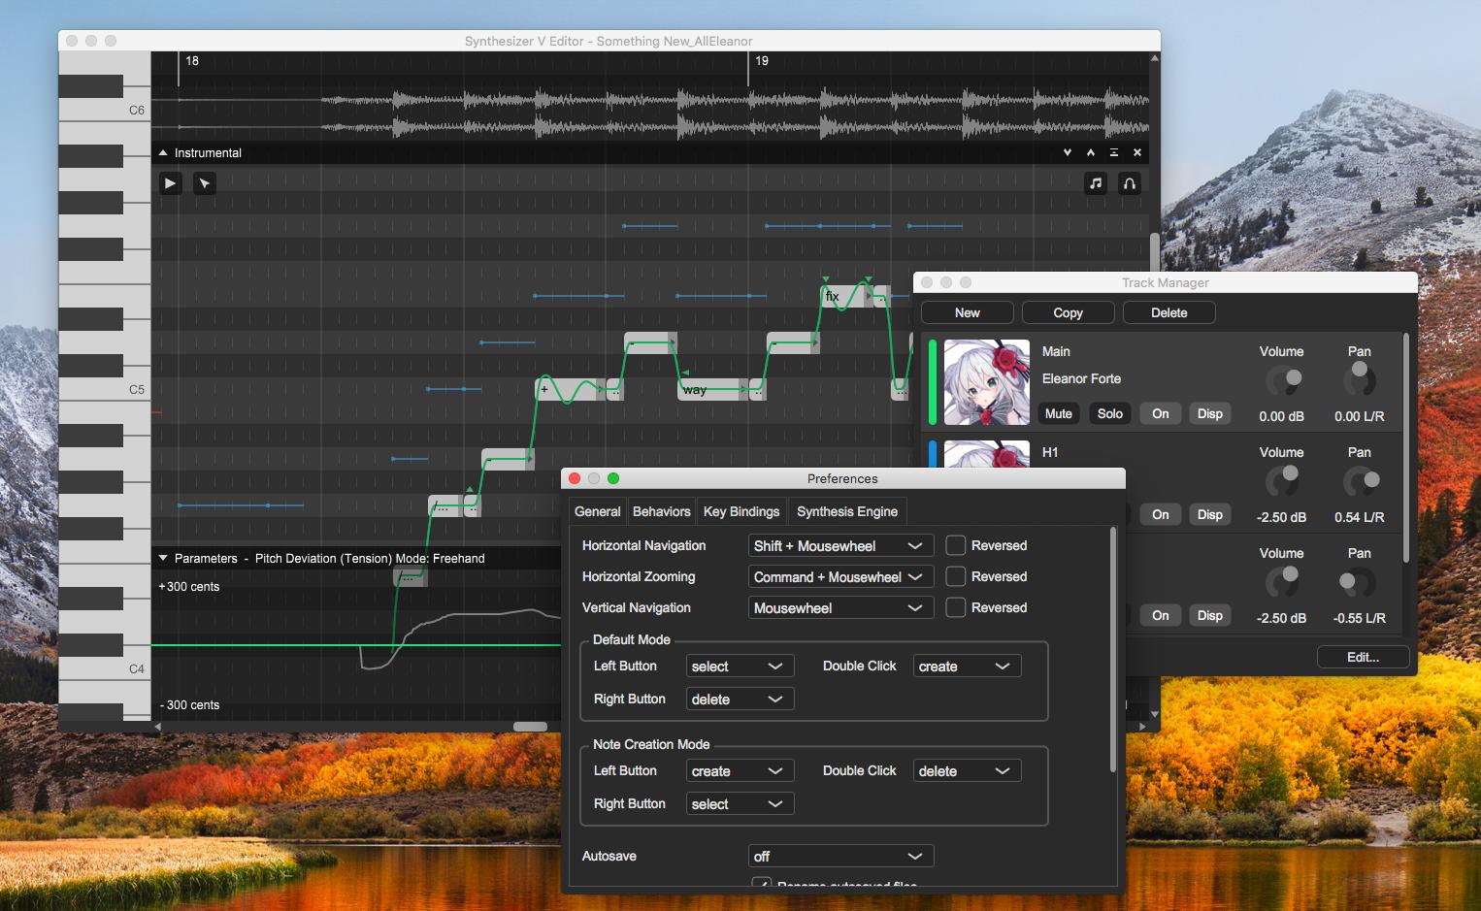1481x911 pixels.
Task: Toggle Disp for the -0.55 L/R track
Action: click(x=1210, y=615)
